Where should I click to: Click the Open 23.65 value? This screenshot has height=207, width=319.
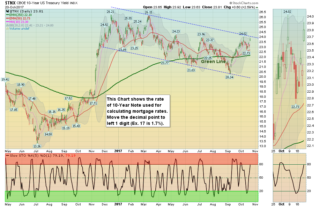[152, 7]
